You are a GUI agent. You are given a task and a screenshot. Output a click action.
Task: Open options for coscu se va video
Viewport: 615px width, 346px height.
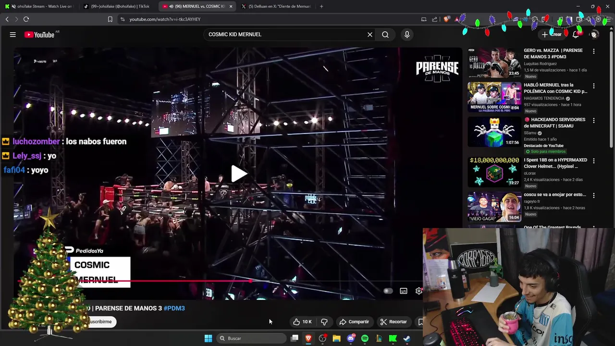pos(594,195)
